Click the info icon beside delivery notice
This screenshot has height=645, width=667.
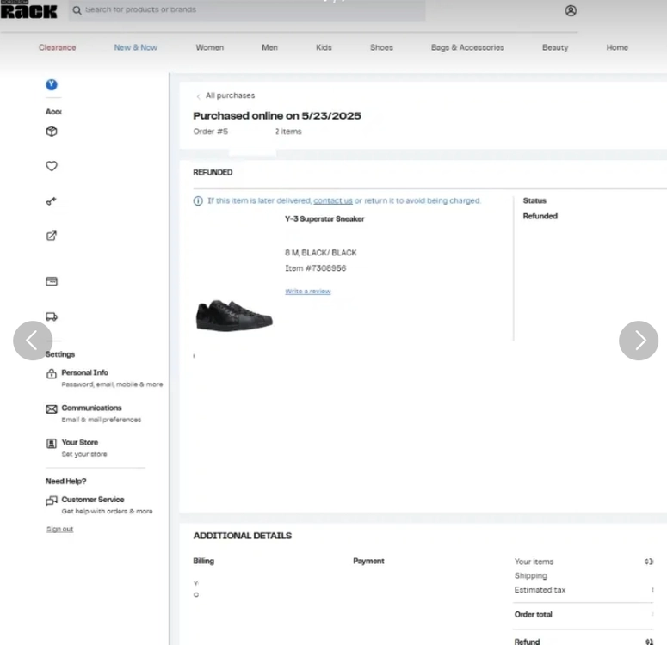198,200
